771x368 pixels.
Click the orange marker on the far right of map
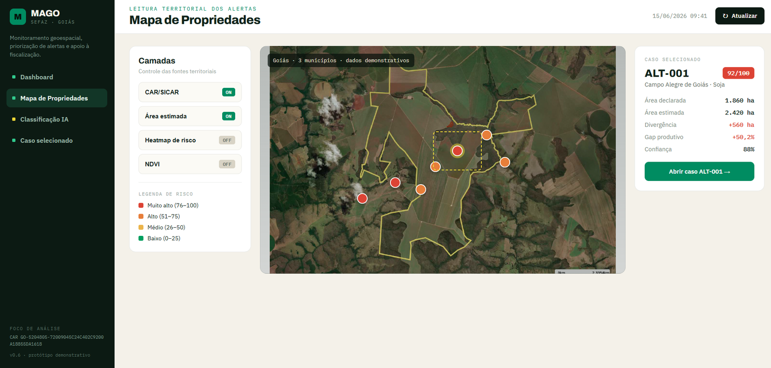(505, 162)
